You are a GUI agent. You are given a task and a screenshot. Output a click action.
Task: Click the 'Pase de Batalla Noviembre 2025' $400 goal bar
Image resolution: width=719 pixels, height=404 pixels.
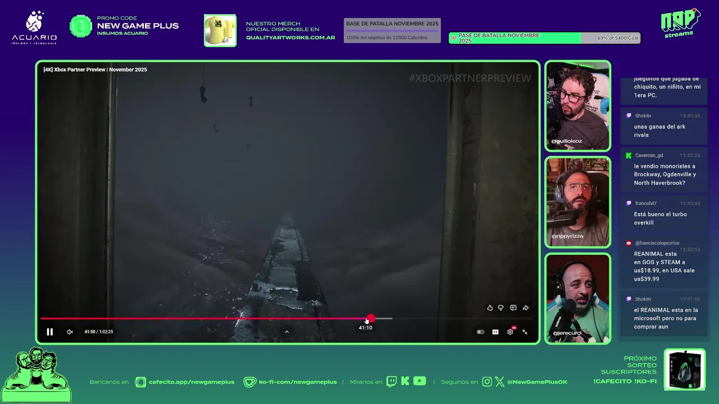(544, 38)
